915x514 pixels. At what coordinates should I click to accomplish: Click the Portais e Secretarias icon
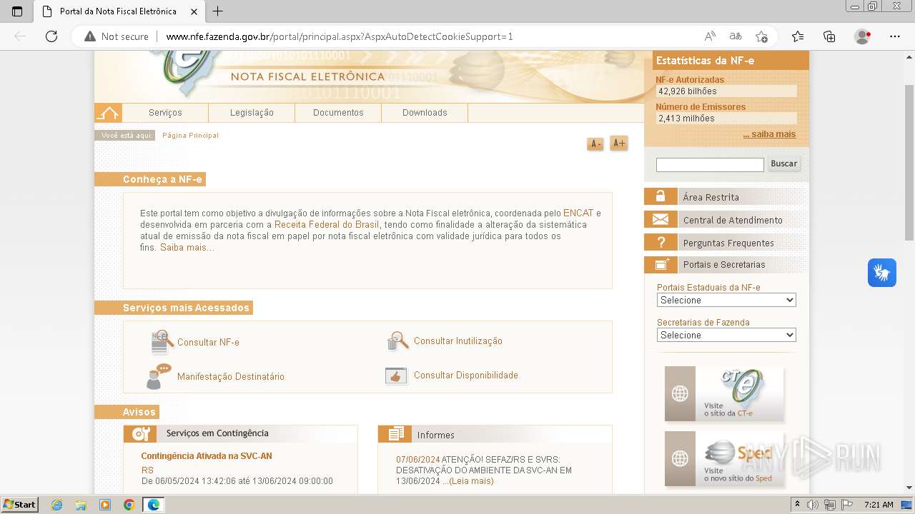[661, 264]
